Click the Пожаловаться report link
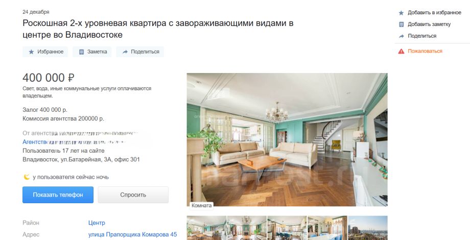 pyautogui.click(x=425, y=51)
